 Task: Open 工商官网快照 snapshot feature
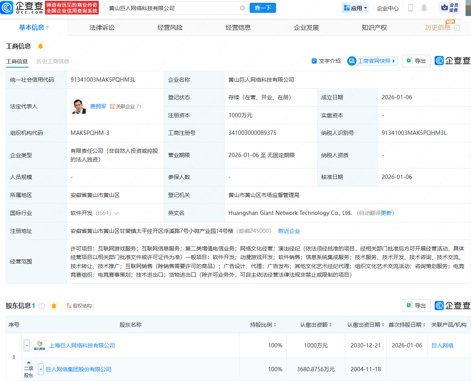click(372, 61)
